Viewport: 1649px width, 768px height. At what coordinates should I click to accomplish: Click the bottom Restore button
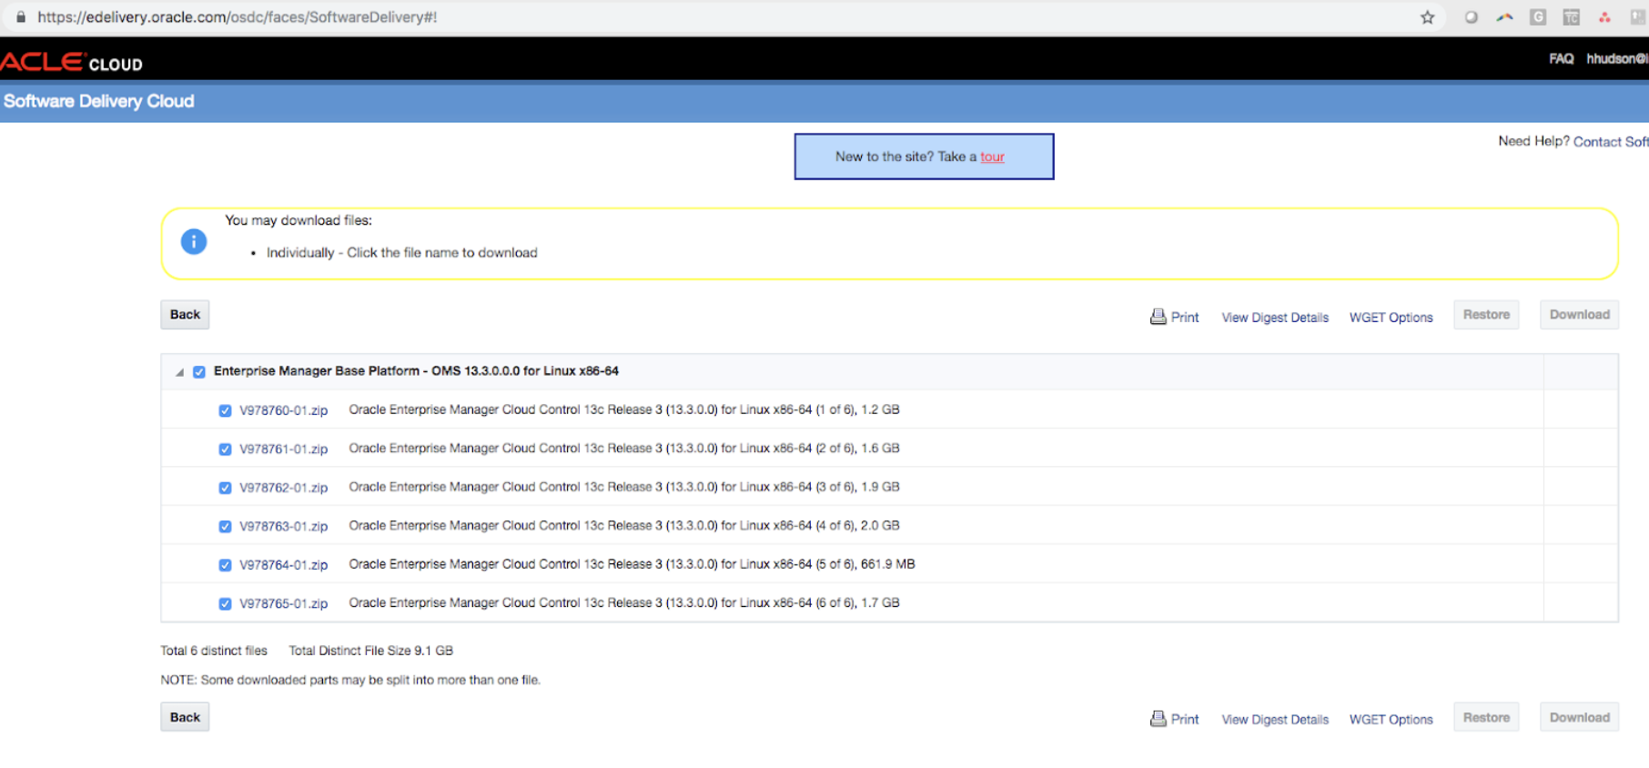tap(1486, 717)
